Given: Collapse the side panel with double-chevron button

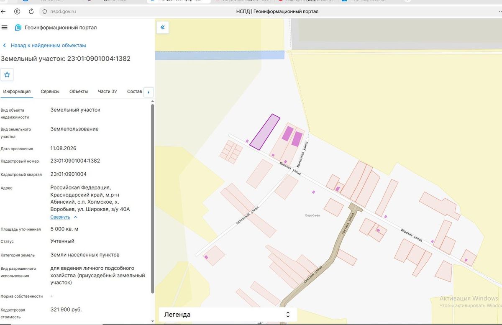Looking at the screenshot, I should (162, 28).
